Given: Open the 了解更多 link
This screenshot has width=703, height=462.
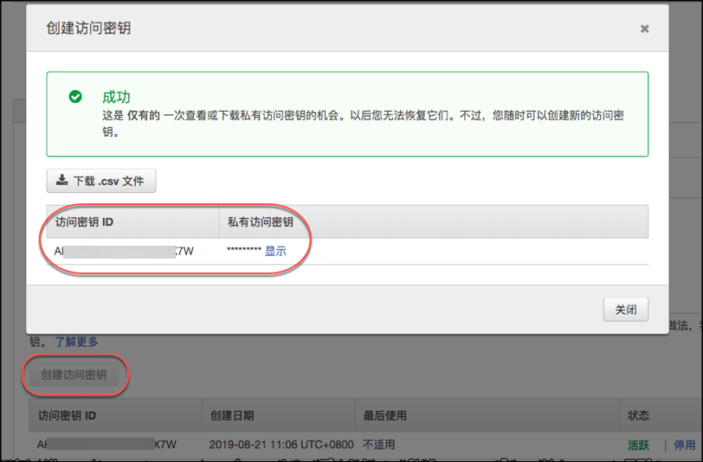Looking at the screenshot, I should click(76, 342).
